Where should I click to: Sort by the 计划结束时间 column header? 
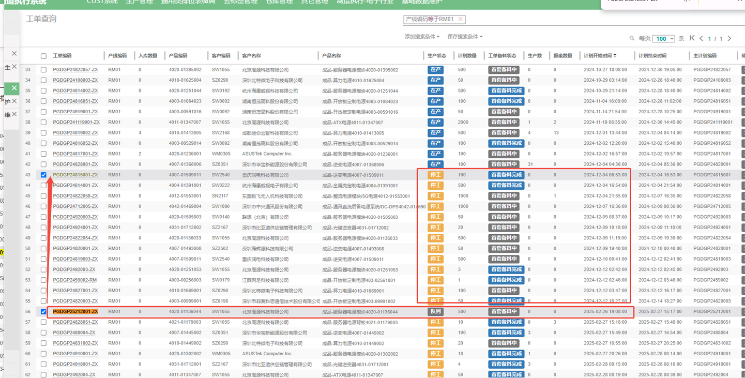point(652,56)
